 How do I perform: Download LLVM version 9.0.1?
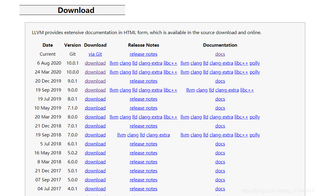(x=95, y=81)
